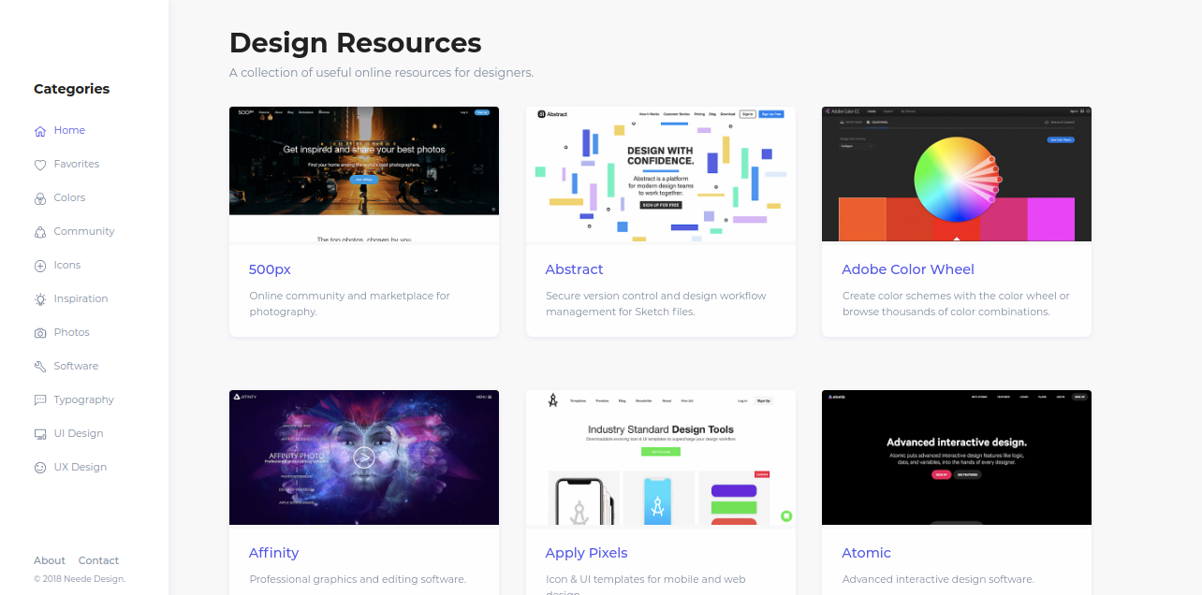Open the Abstract title link
This screenshot has width=1202, height=595.
click(574, 269)
